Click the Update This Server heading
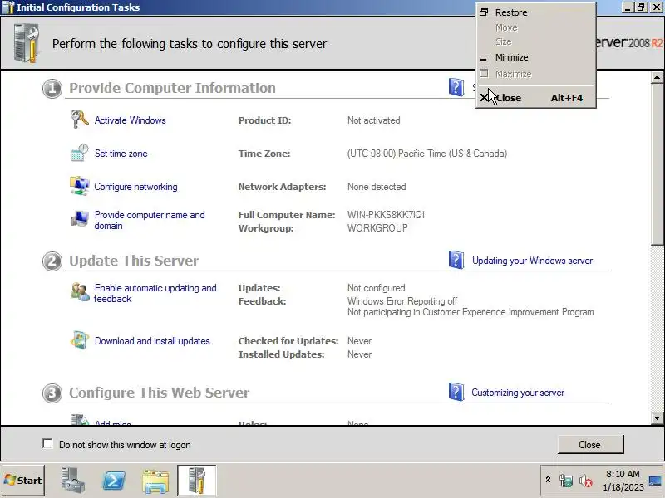The height and width of the screenshot is (498, 665). [x=134, y=261]
